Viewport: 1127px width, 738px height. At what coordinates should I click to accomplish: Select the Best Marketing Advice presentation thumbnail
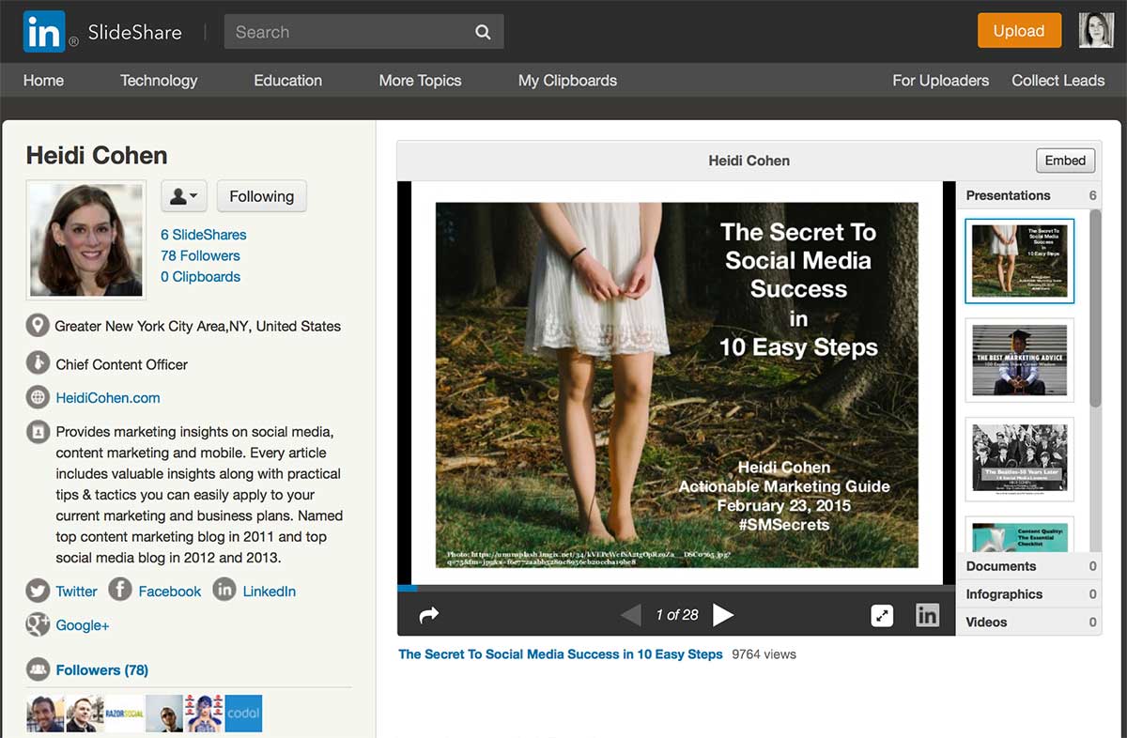click(1019, 361)
